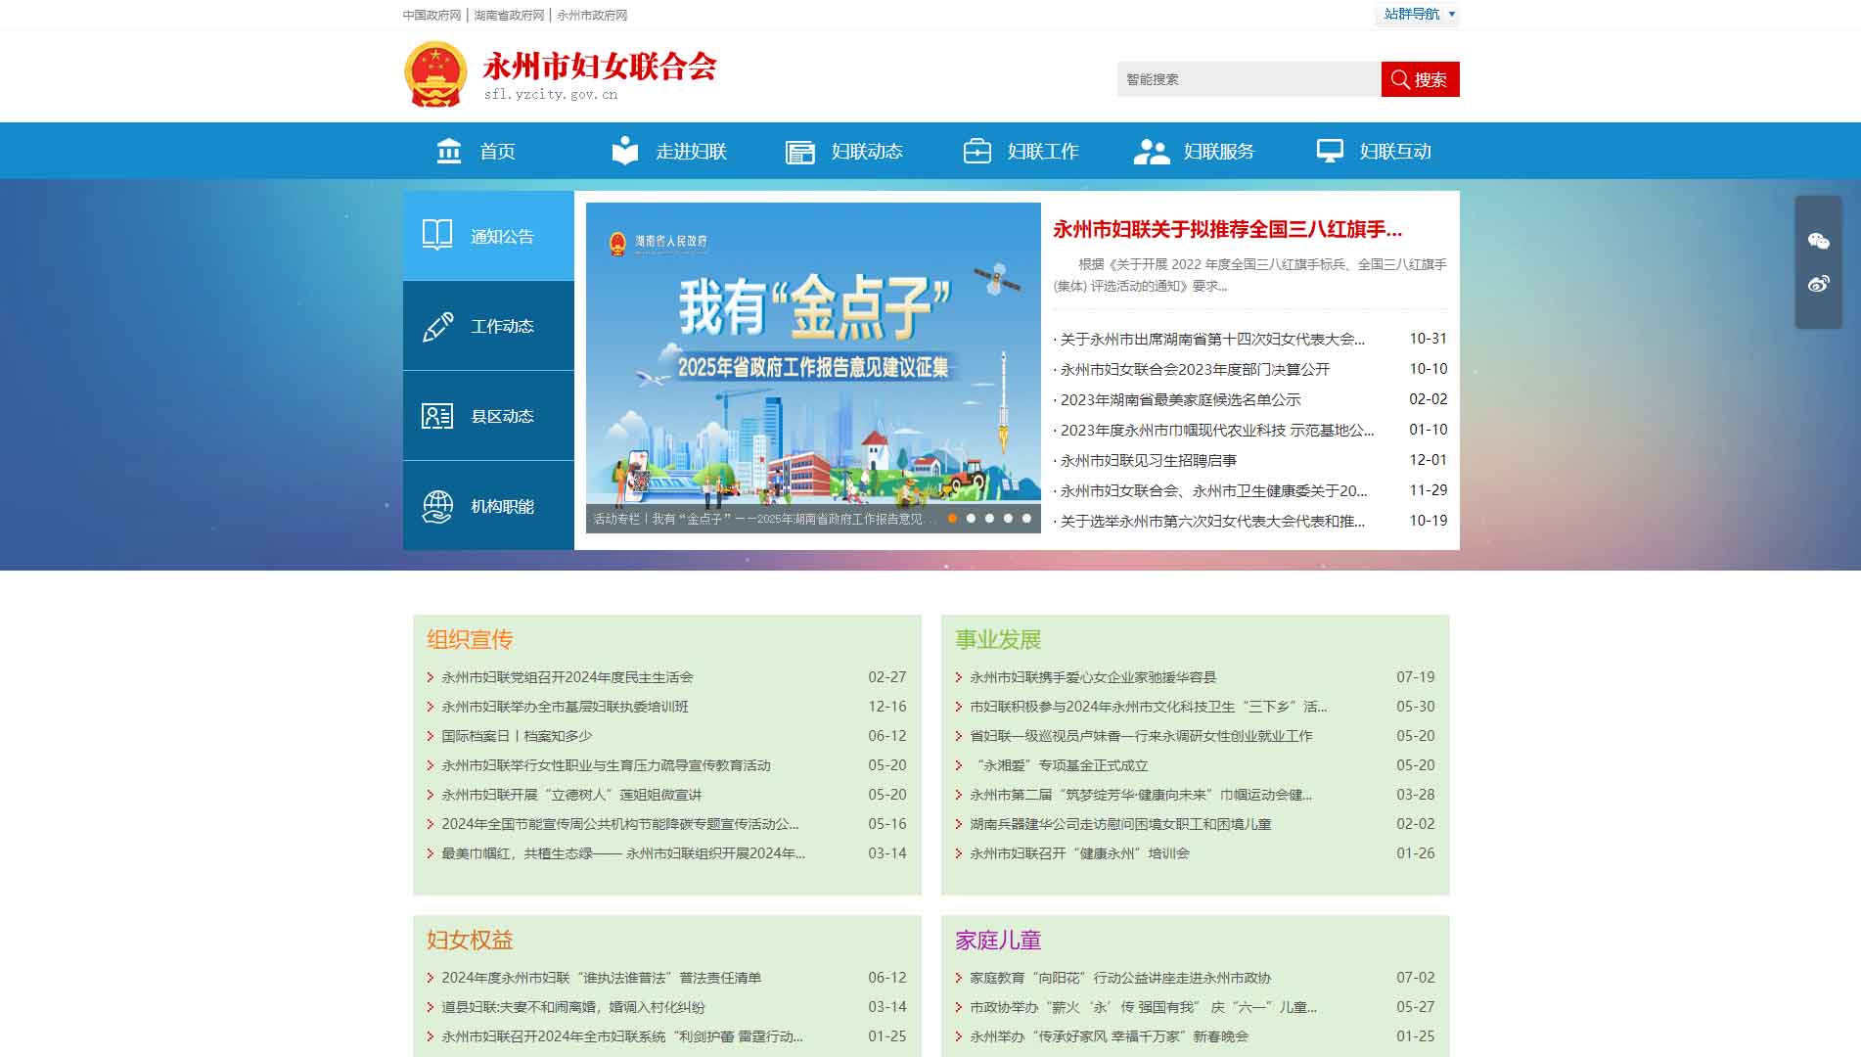Open 永州市妇联举办全市基层妇联执委培训班

565,707
